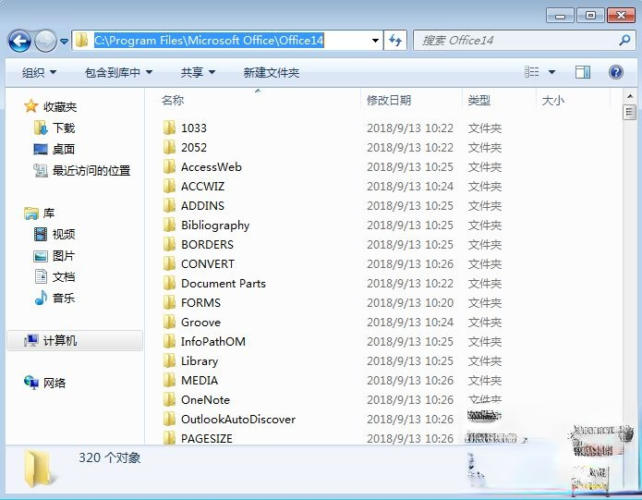Screen dimensions: 642x500
Task: Click the MEDIA folder icon
Action: (x=169, y=380)
